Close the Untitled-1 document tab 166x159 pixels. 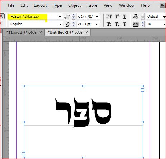click(87, 32)
